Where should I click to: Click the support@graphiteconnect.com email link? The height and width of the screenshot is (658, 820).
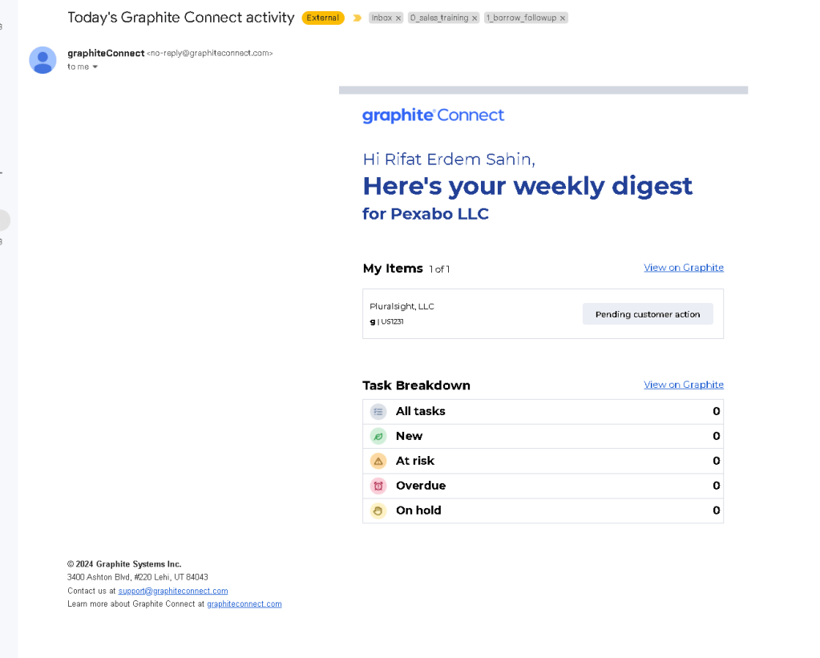pos(173,591)
